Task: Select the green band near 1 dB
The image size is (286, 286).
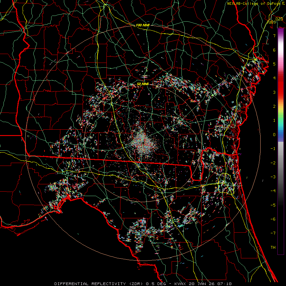Action: 281,119
